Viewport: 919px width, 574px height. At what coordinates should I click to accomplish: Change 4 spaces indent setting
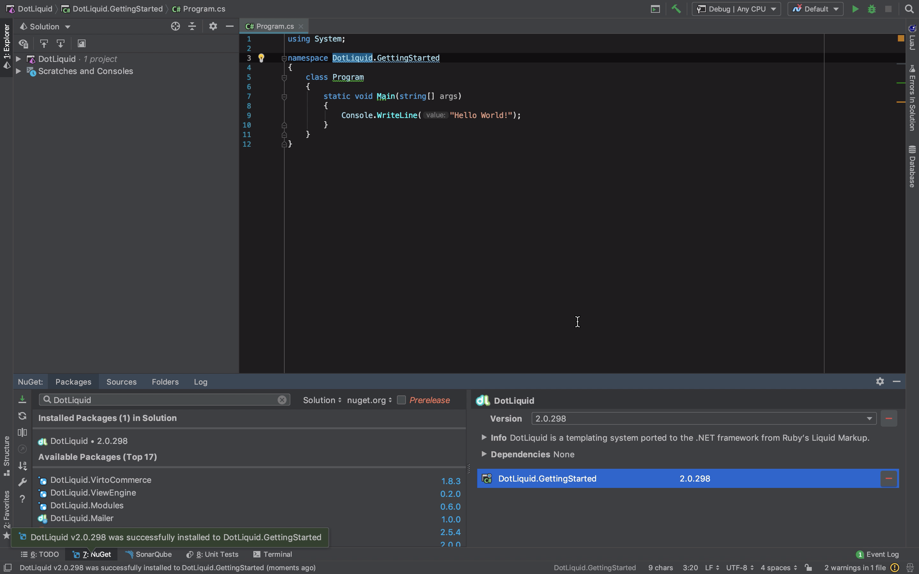tap(779, 568)
